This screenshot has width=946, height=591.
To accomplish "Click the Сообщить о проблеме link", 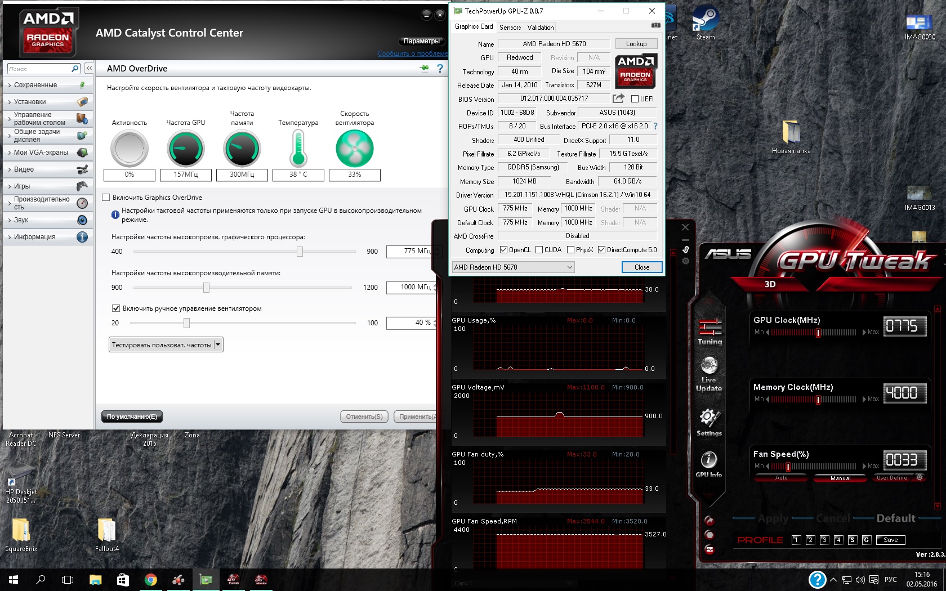I will (x=413, y=53).
